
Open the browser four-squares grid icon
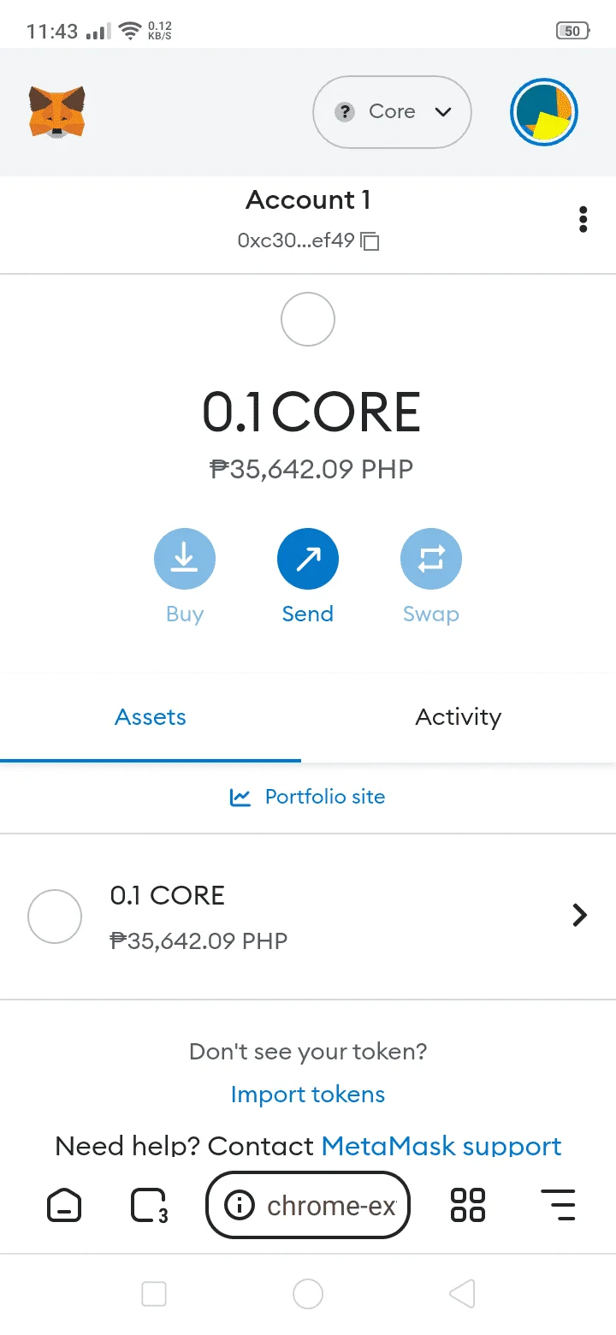pyautogui.click(x=468, y=1206)
